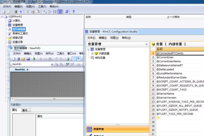Screen dimensions: 204x136
Task: Click 类型 column header in Explorer list
Action: click(129, 17)
